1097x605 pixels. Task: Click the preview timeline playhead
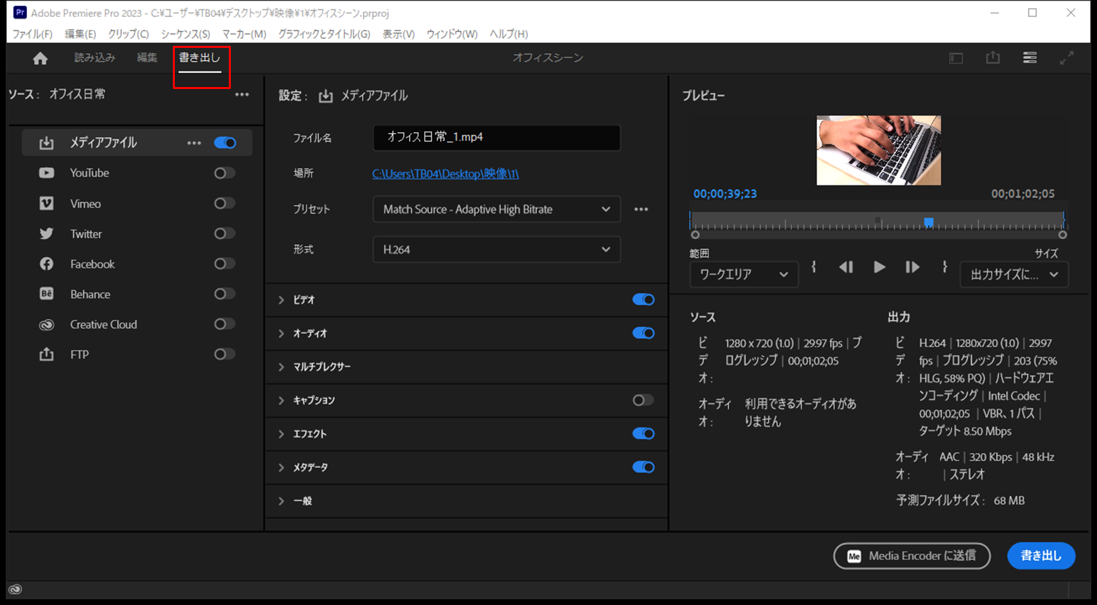pos(929,223)
